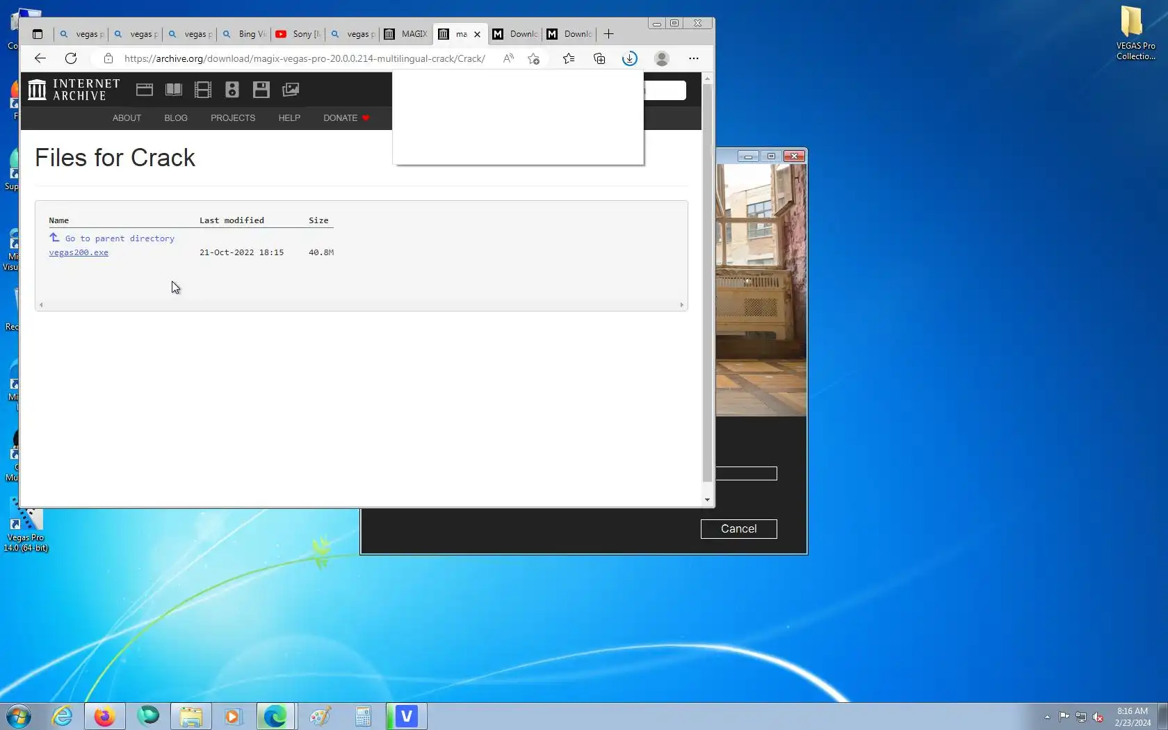
Task: Open a new browser tab
Action: pyautogui.click(x=609, y=34)
